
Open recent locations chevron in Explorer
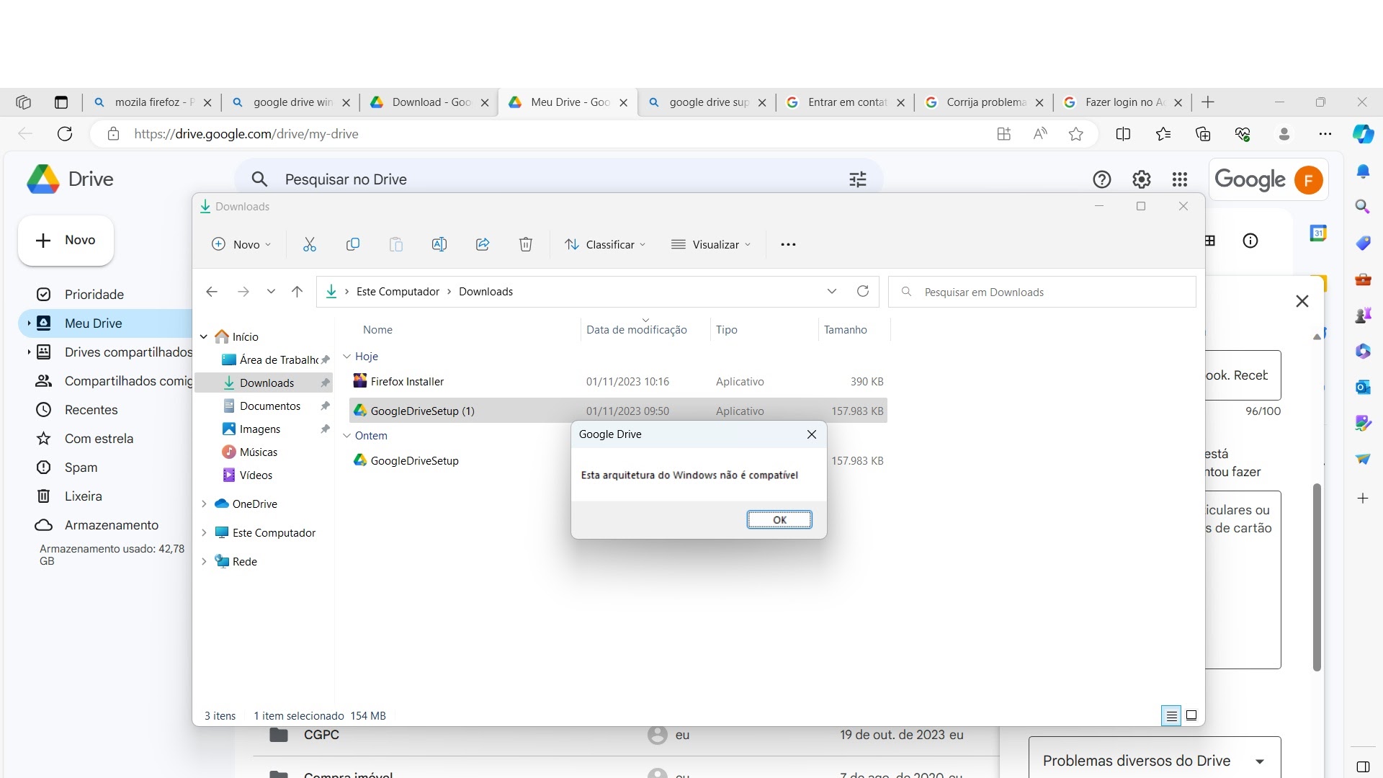pos(271,292)
